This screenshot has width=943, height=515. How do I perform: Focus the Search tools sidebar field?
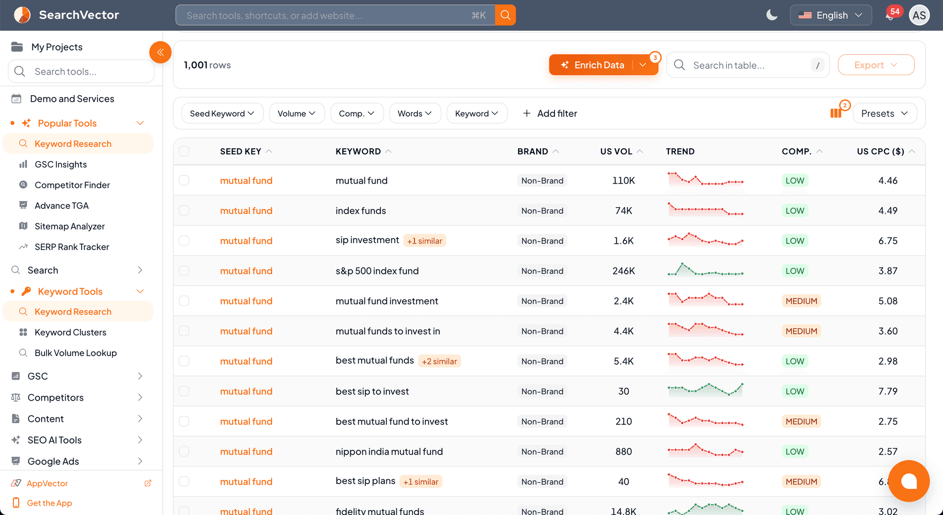tap(81, 72)
